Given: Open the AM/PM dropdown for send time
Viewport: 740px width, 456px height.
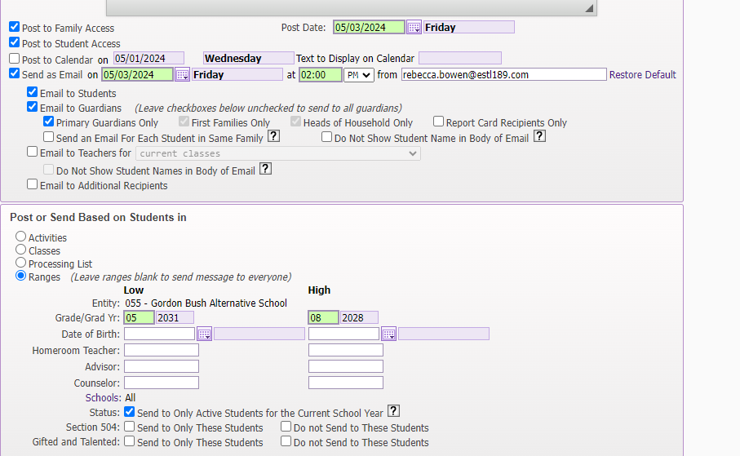Looking at the screenshot, I should [358, 74].
